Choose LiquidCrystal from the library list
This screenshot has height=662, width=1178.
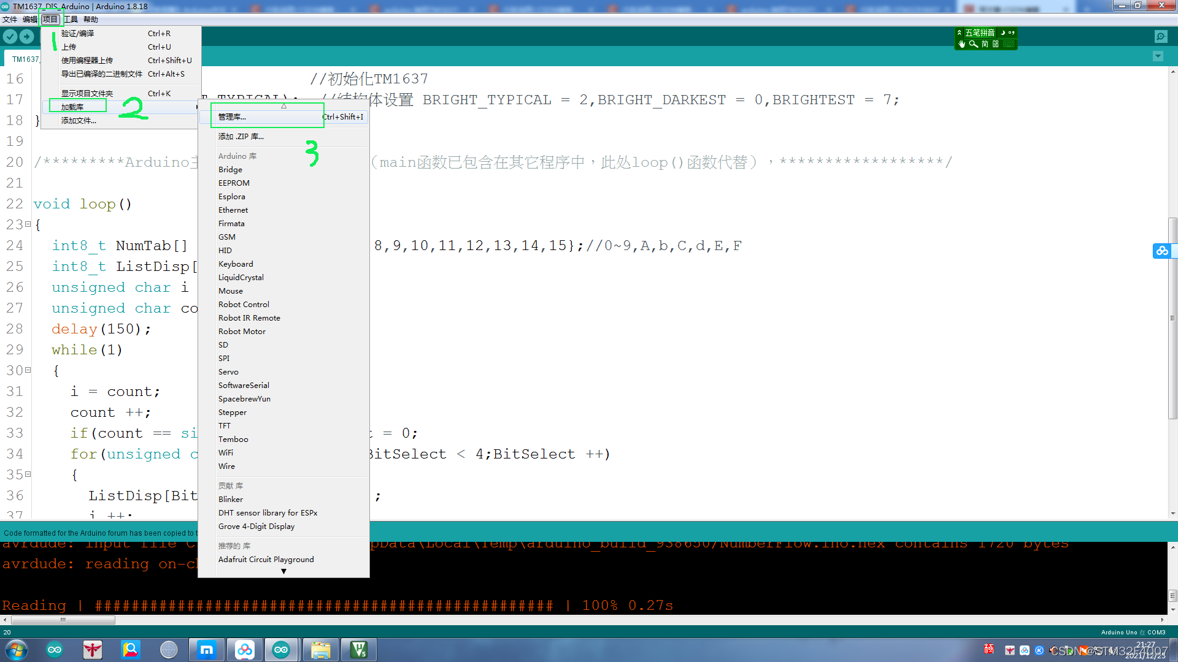click(x=241, y=278)
